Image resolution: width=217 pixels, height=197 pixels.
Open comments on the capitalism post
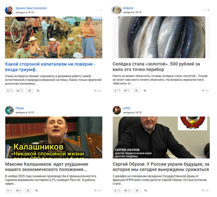click(x=20, y=91)
